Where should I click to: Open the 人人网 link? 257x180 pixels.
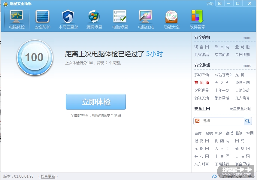pyautogui.click(x=222, y=149)
